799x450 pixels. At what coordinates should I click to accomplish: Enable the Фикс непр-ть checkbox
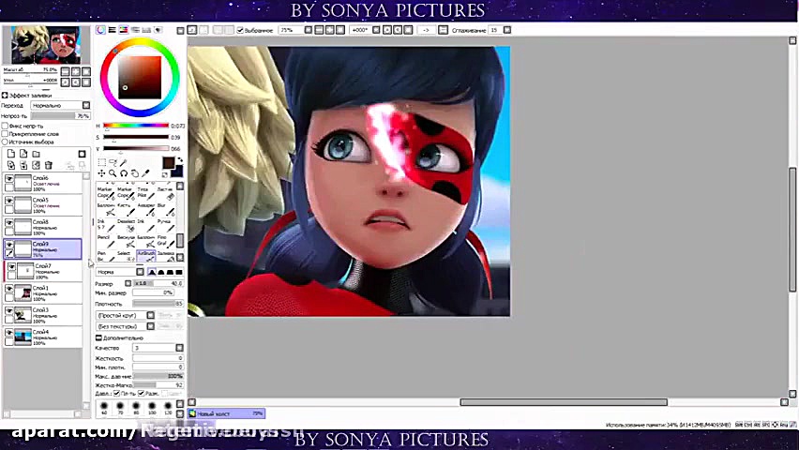point(5,126)
